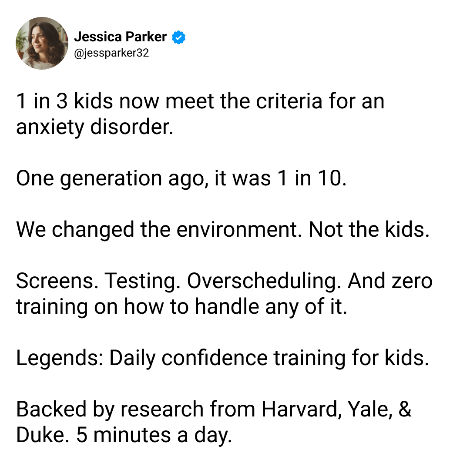Click the blue verified checkmark badge
Image resolution: width=470 pixels, height=470 pixels.
pos(179,37)
